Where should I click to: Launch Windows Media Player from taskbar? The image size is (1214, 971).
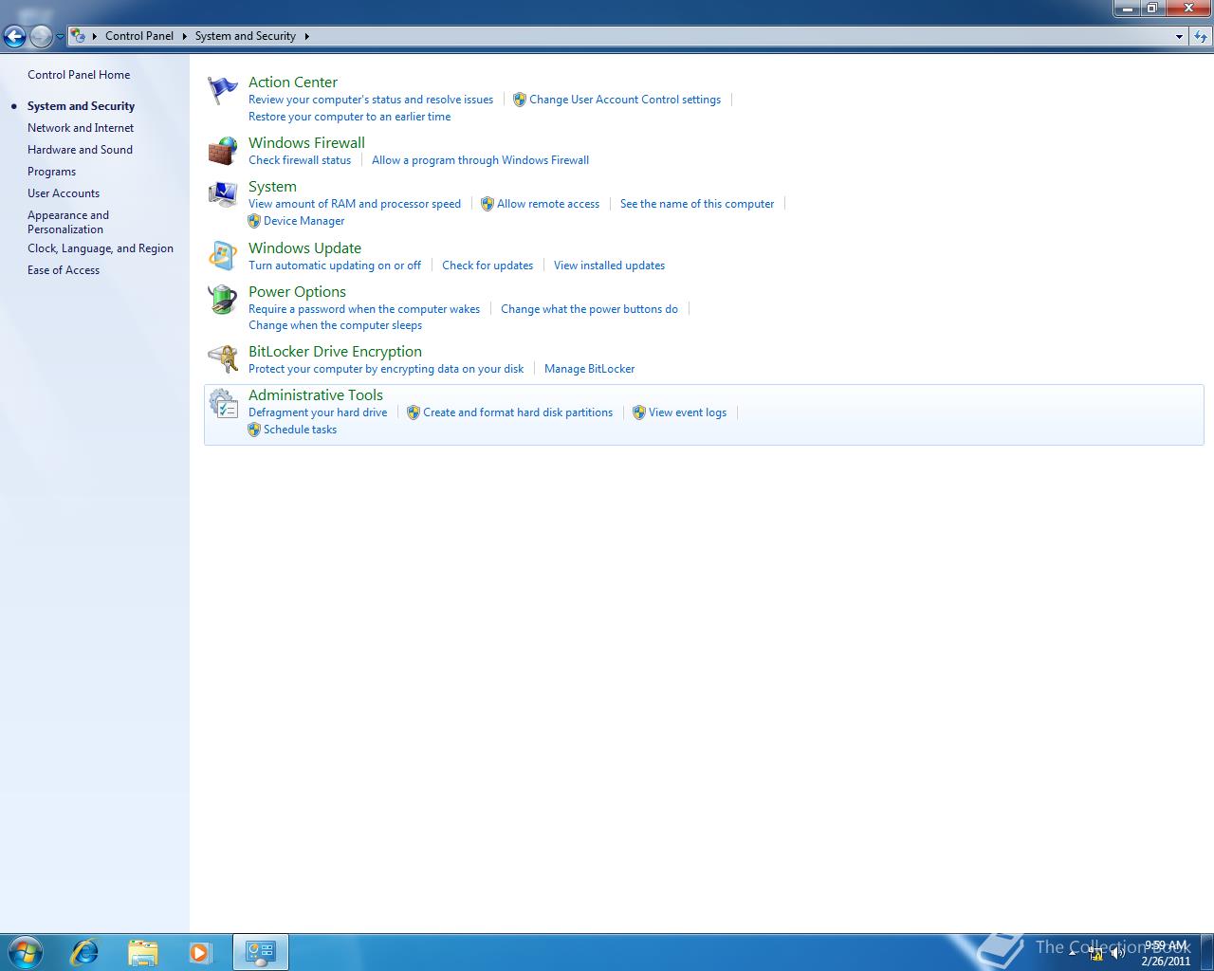(x=200, y=951)
